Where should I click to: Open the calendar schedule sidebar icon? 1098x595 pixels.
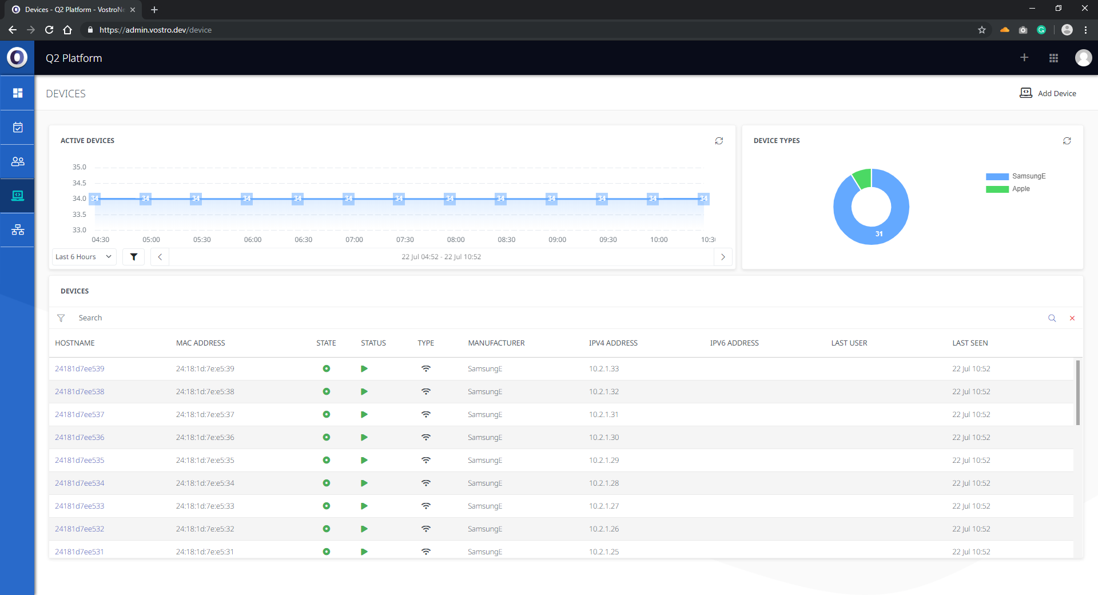pos(18,127)
